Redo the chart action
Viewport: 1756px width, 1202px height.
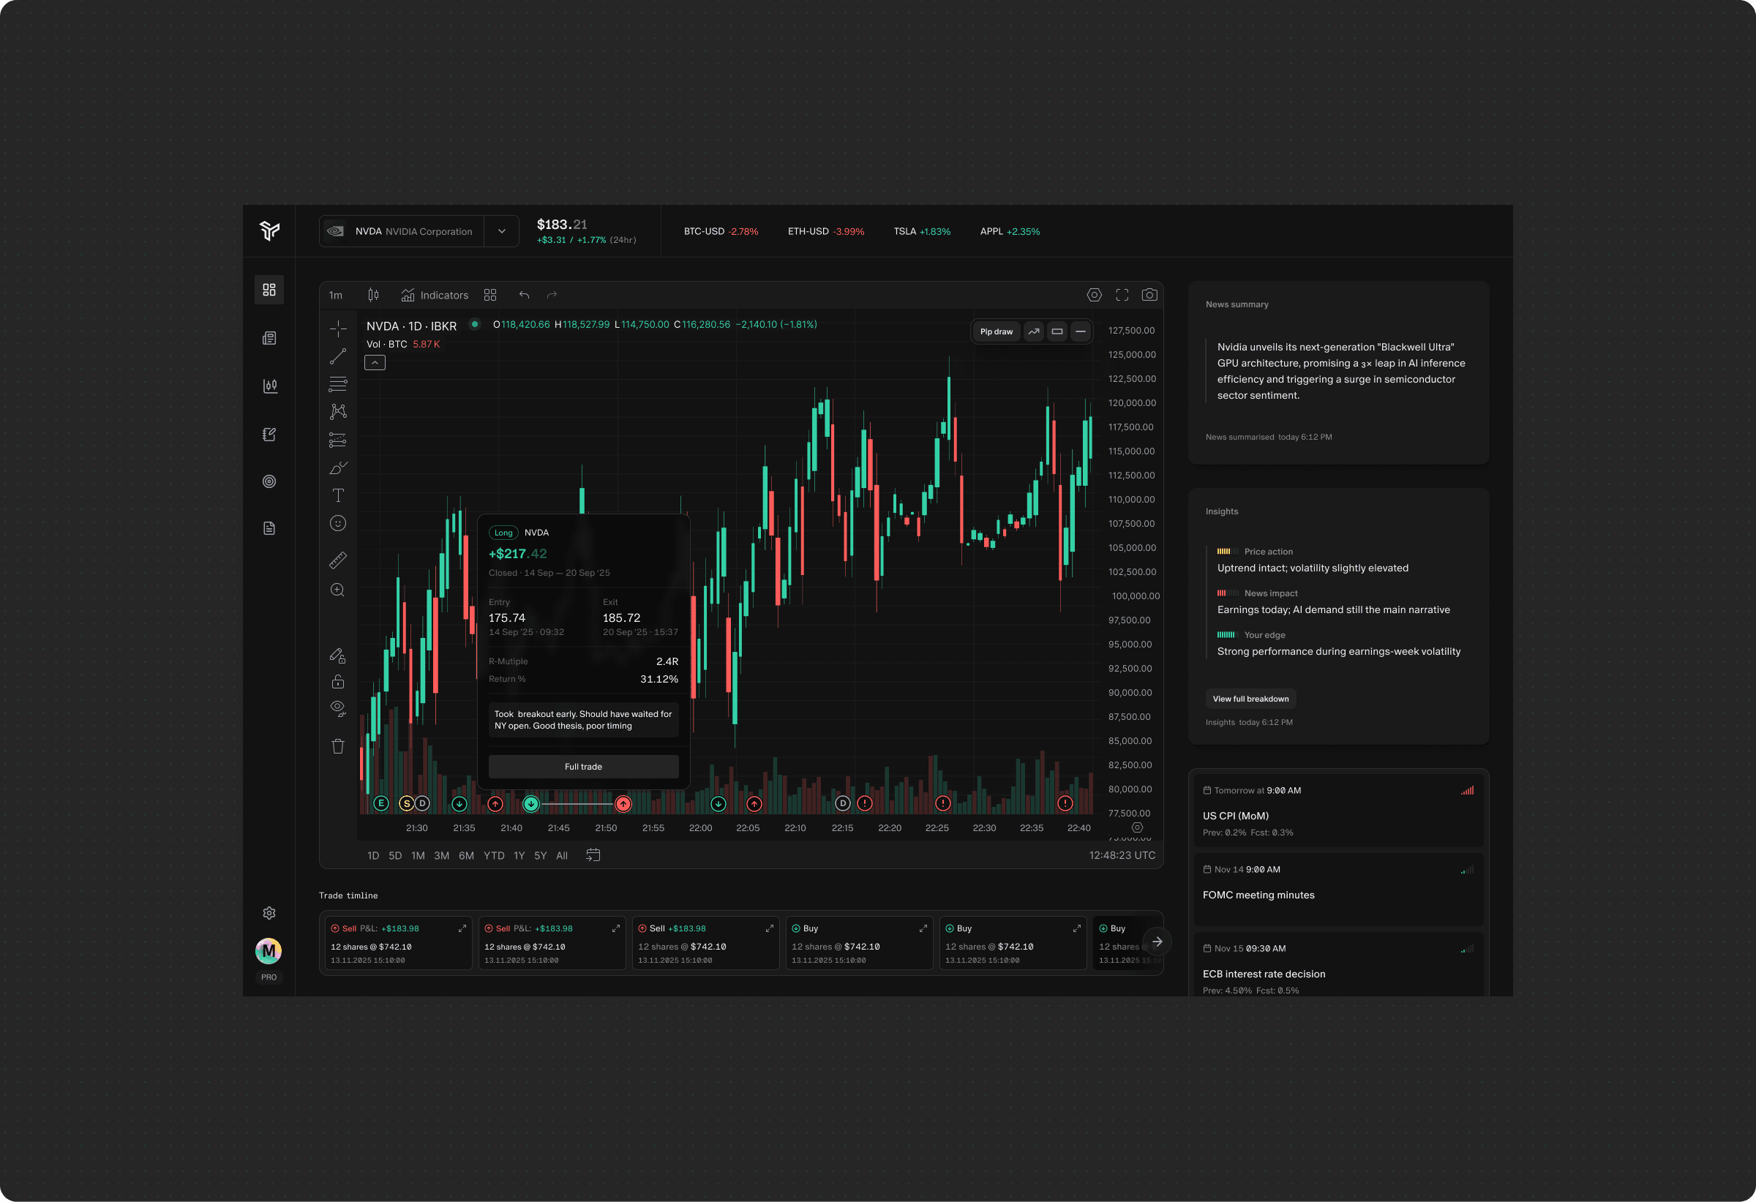pos(552,295)
